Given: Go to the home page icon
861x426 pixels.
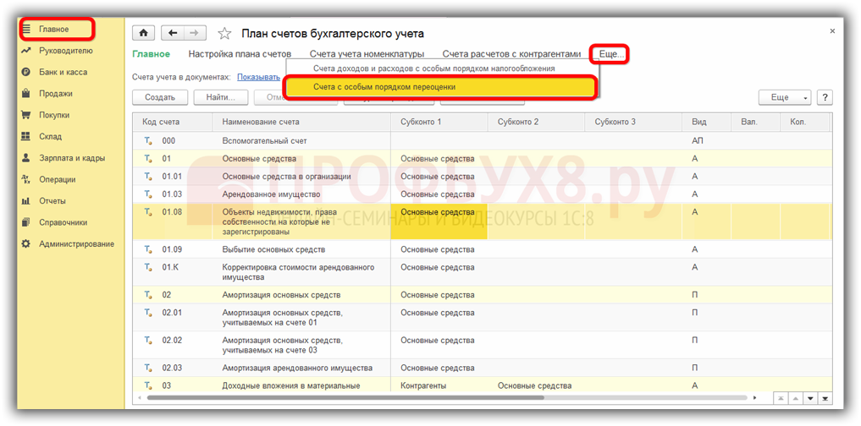Looking at the screenshot, I should click(144, 33).
